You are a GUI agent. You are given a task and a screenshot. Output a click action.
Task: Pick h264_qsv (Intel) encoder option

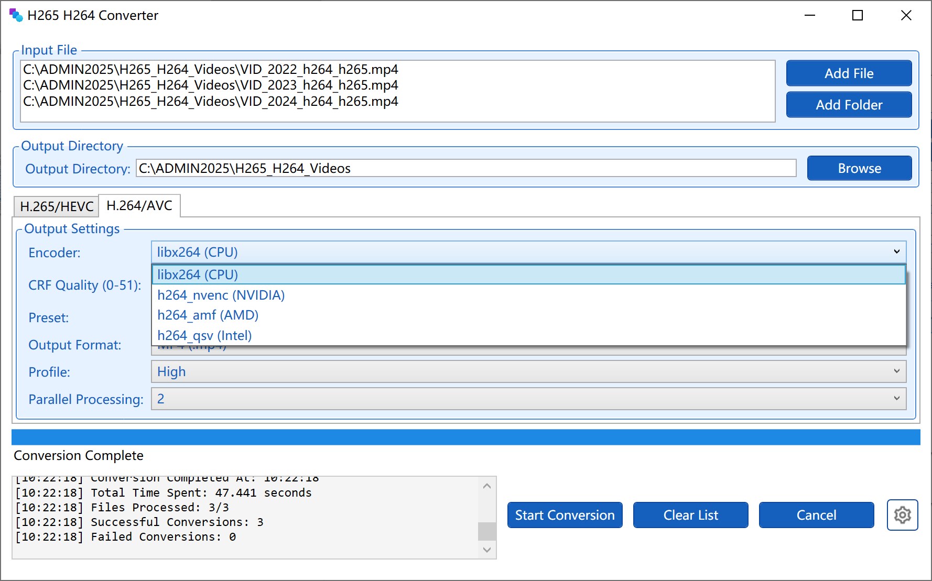pyautogui.click(x=204, y=335)
